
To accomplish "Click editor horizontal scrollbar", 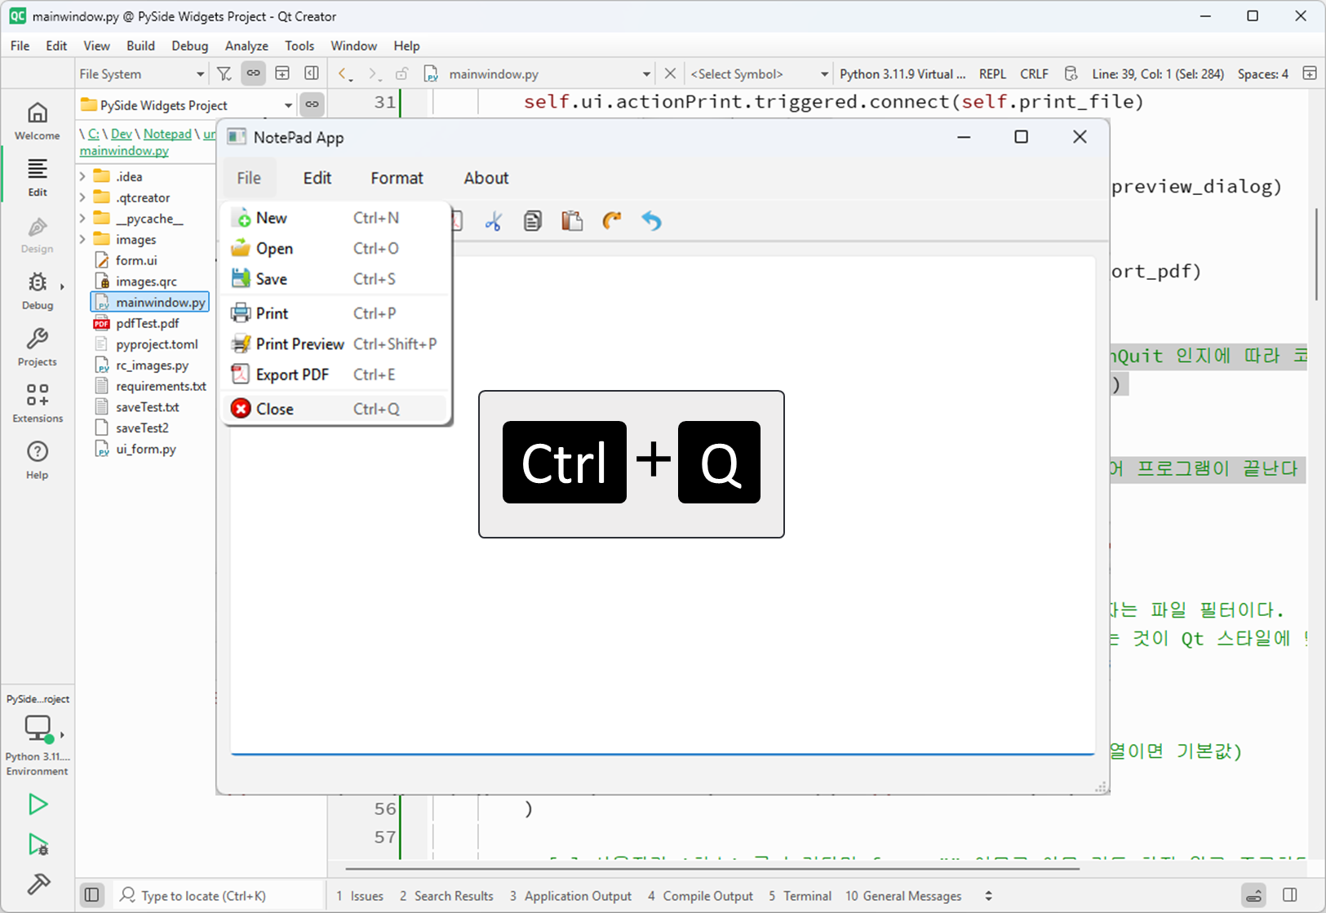I will (712, 869).
